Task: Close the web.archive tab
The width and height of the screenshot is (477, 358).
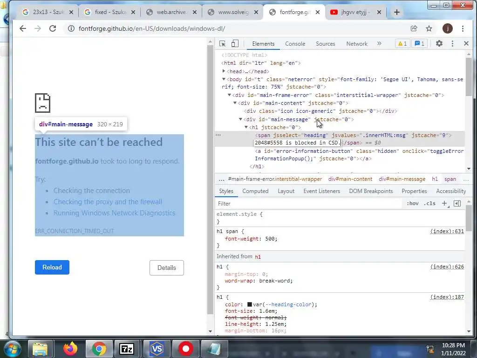Action: pos(195,12)
